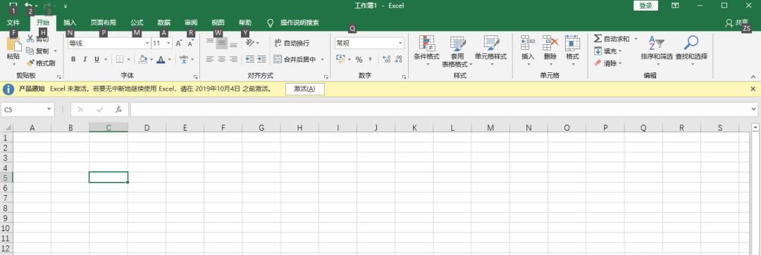Viewport: 761px width, 255px height.
Task: Collapse the ribbon with the chevron
Action: (x=753, y=77)
